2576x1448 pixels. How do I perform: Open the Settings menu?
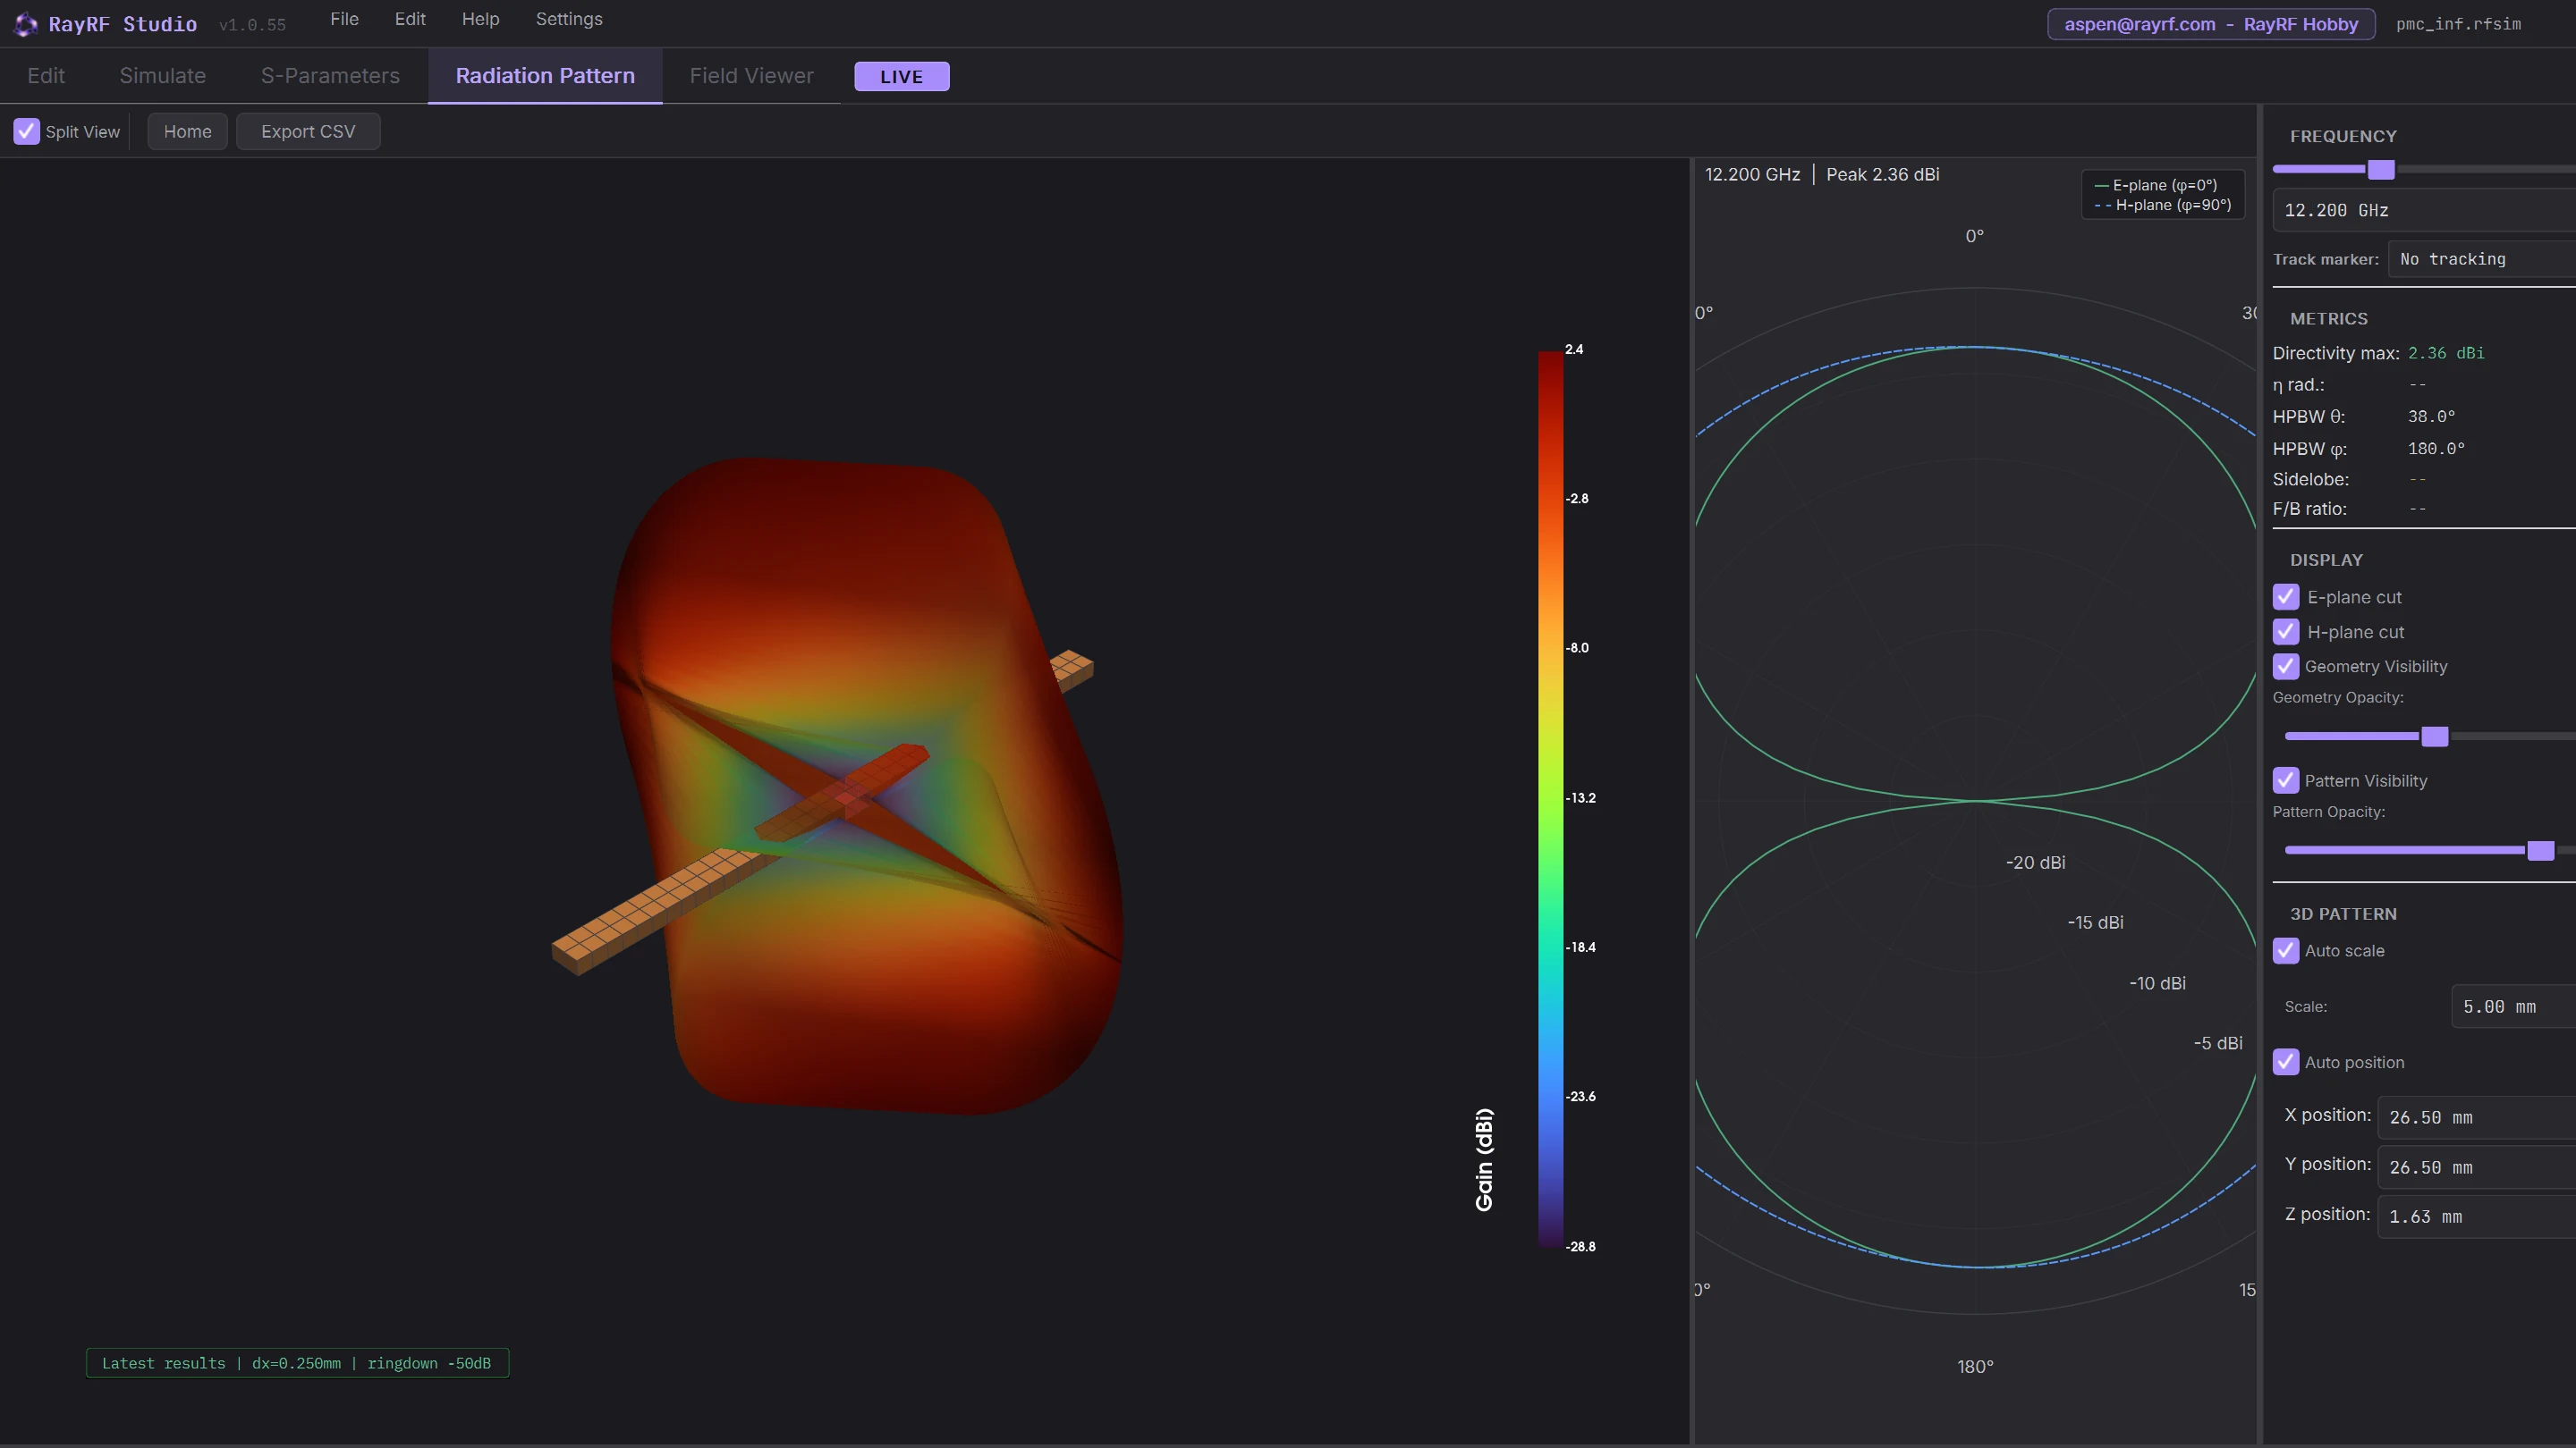pos(569,19)
